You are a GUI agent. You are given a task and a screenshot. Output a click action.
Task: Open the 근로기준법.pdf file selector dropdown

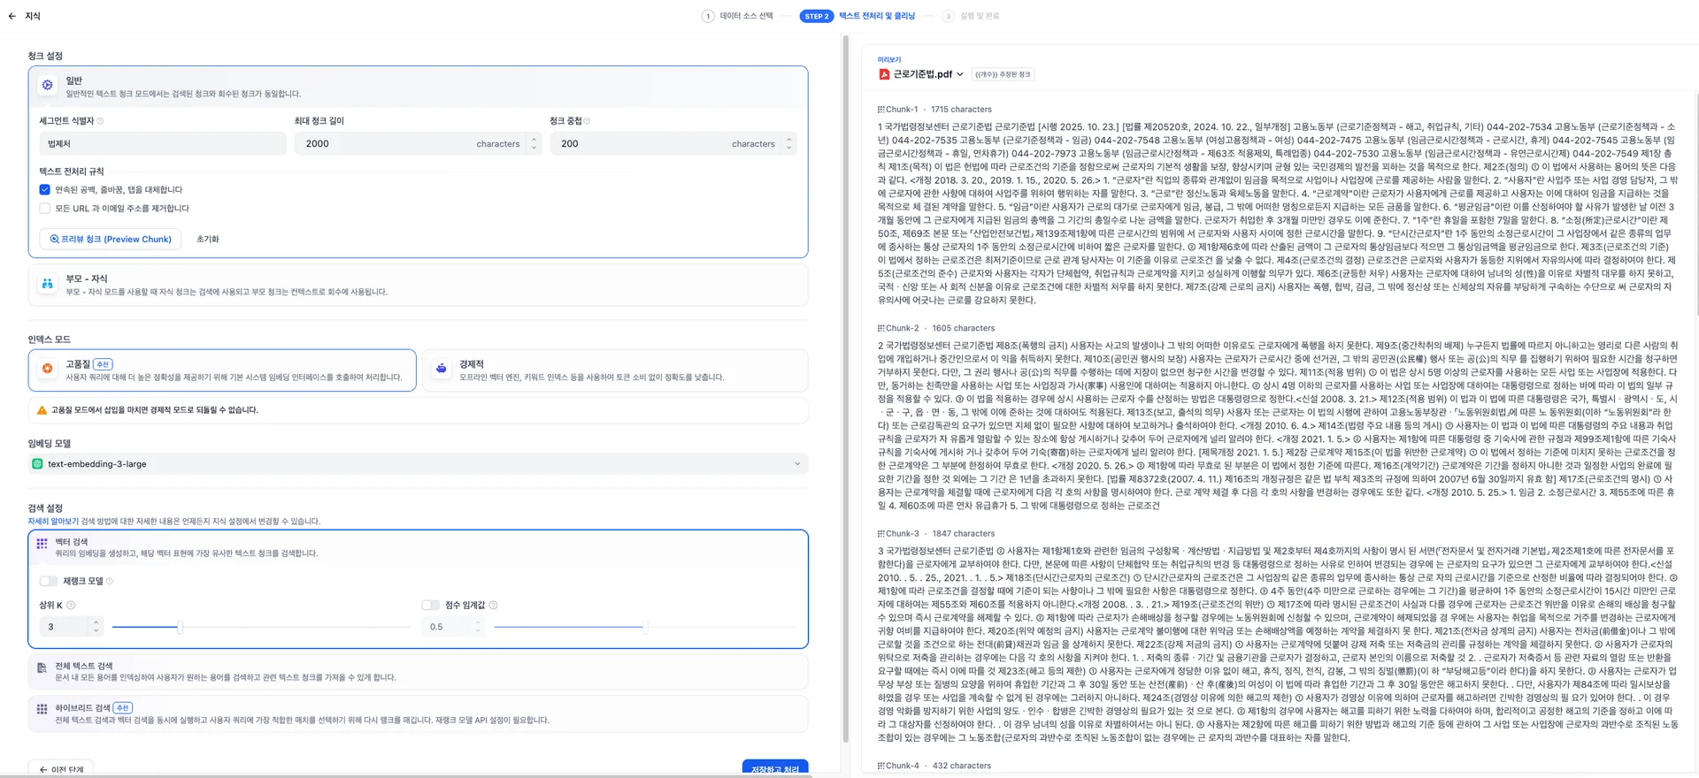[x=921, y=74]
